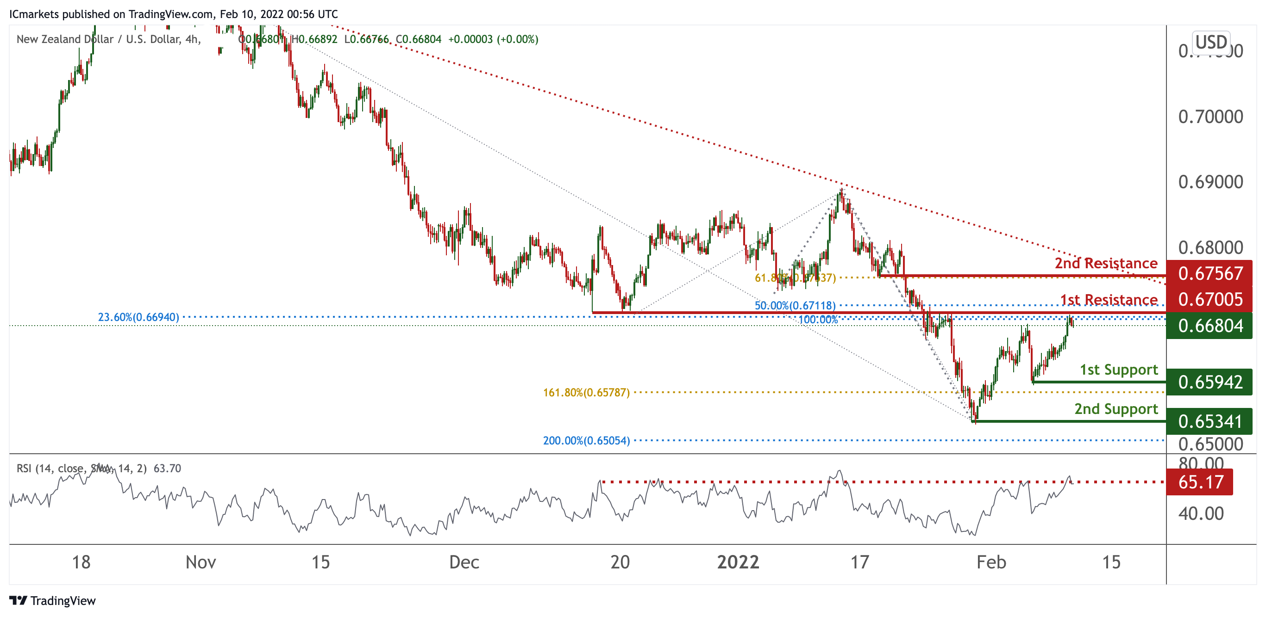Click the 200.00%(0.65054) Fibonacci label
Viewport: 1266px width, 617px height.
pyautogui.click(x=586, y=441)
